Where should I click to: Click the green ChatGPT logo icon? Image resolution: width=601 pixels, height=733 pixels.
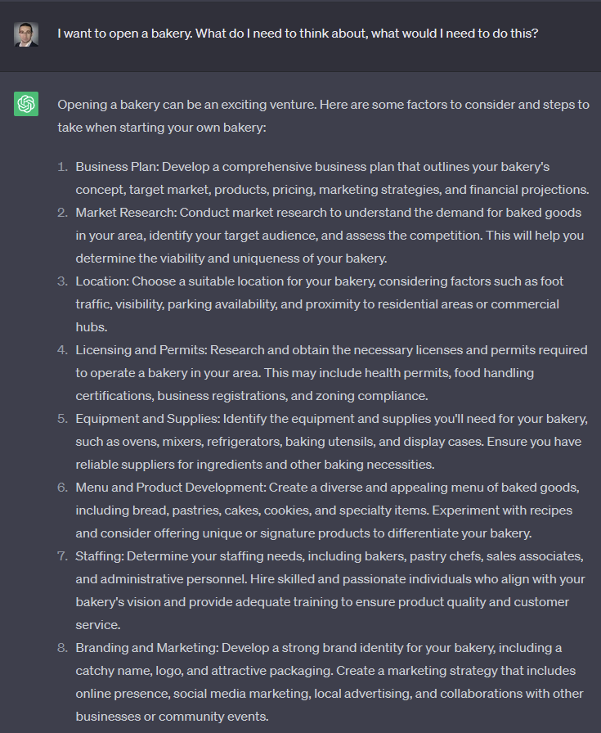tap(26, 104)
